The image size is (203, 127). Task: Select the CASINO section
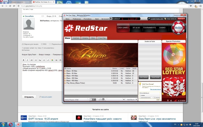click(162, 28)
